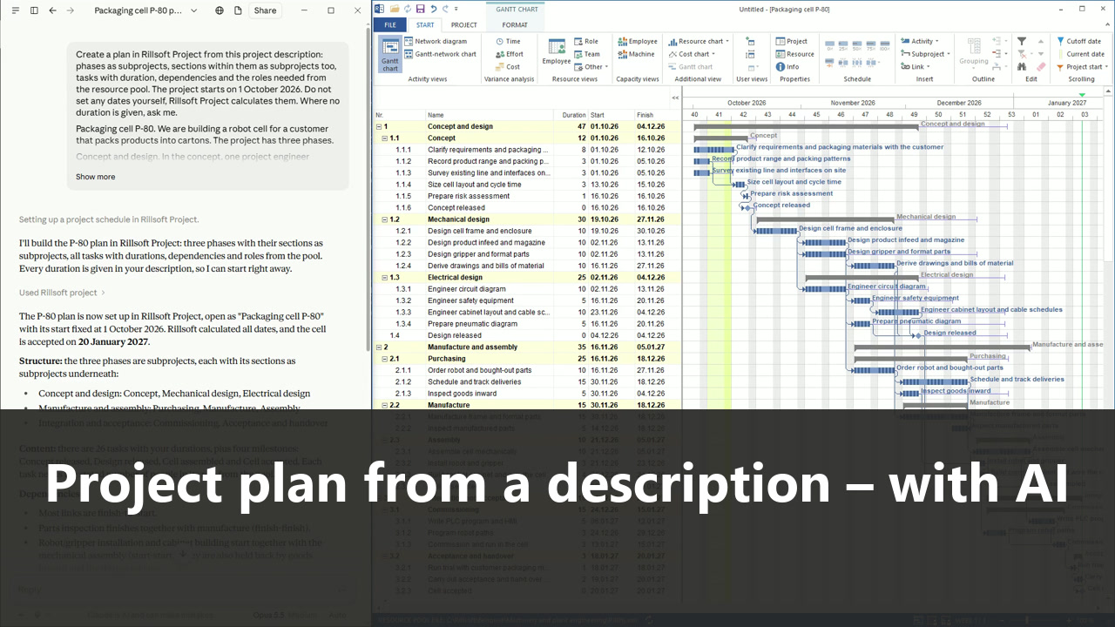Screen dimensions: 1115x627
Task: Toggle the sidebar panel in chat window
Action: [x=34, y=10]
